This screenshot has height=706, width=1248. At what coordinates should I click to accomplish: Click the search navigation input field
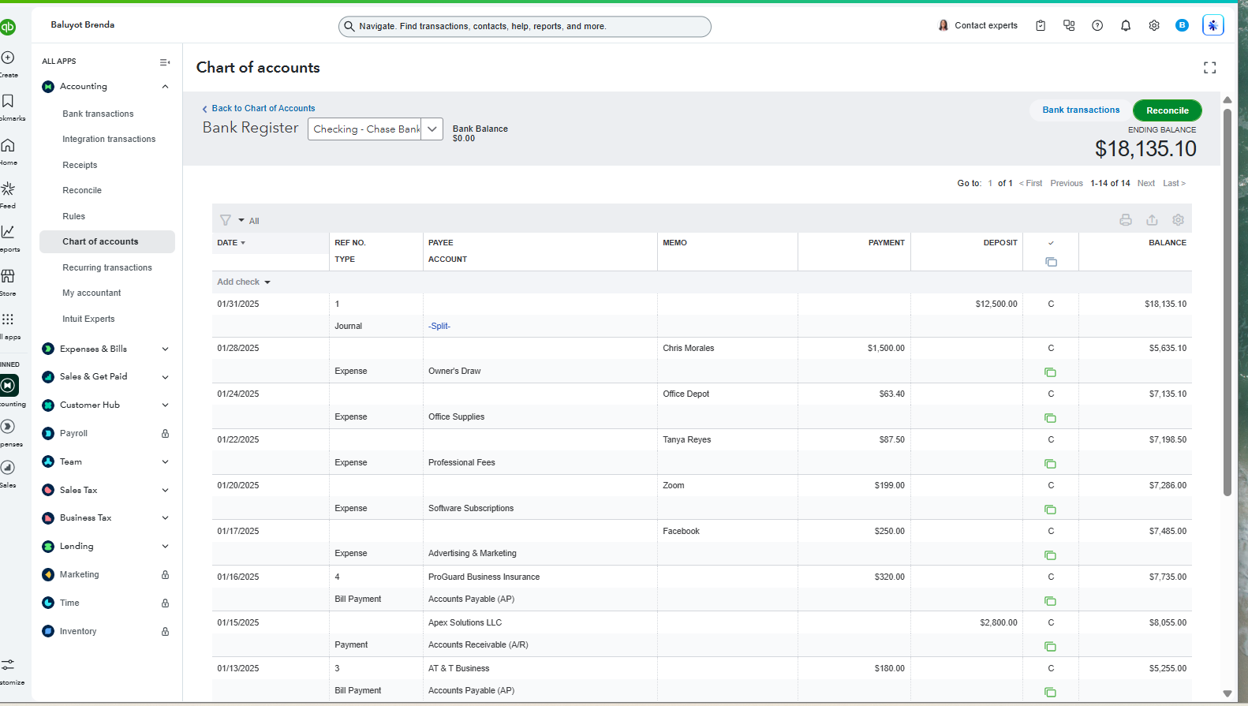(525, 26)
